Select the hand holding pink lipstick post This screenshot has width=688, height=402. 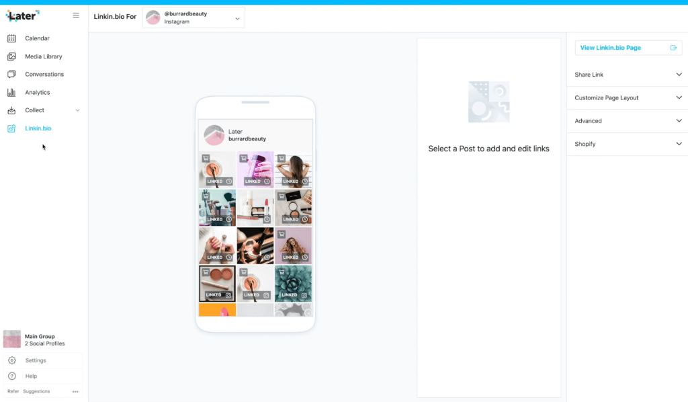pos(217,246)
